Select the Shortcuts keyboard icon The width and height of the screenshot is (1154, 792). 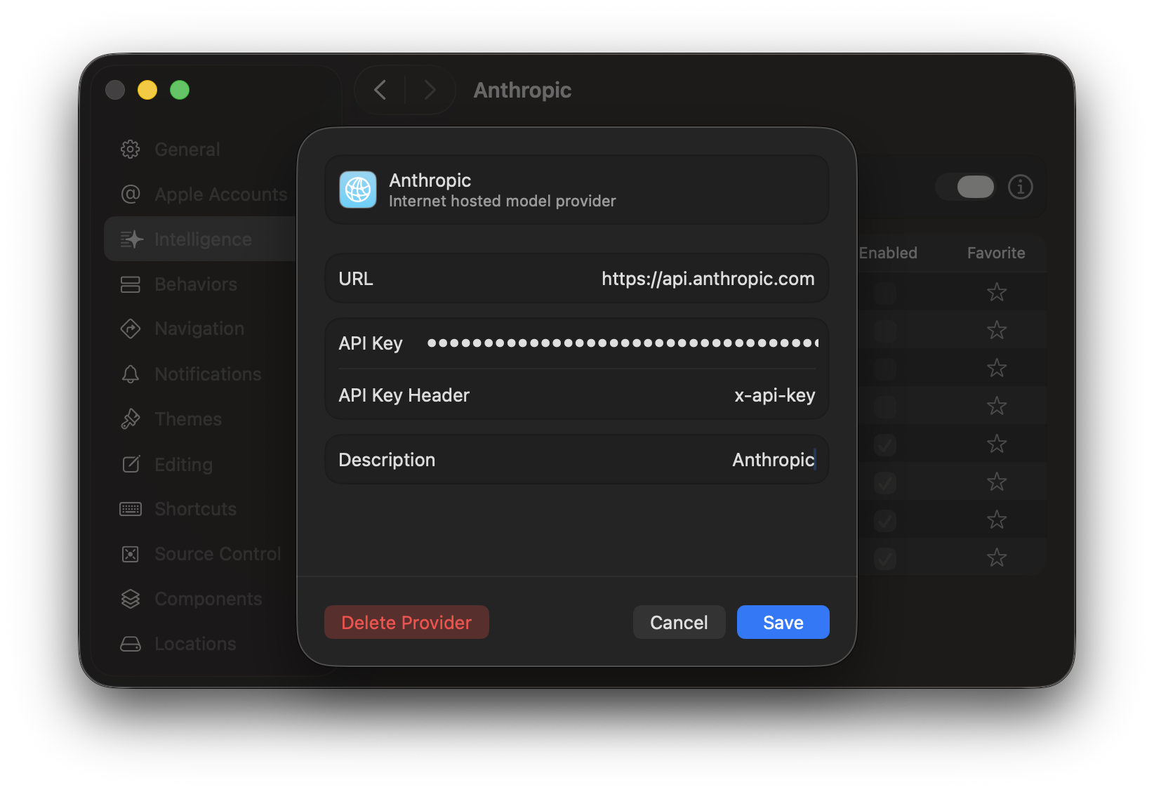[131, 508]
